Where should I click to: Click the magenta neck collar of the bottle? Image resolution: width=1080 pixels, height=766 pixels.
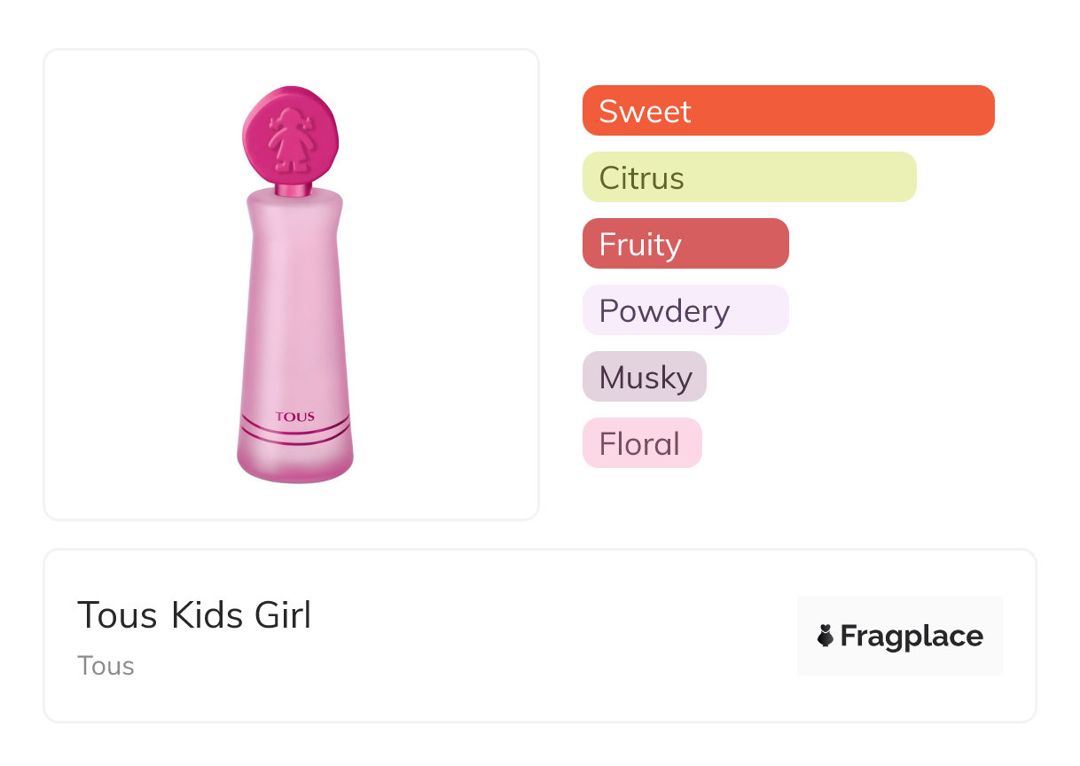point(293,188)
